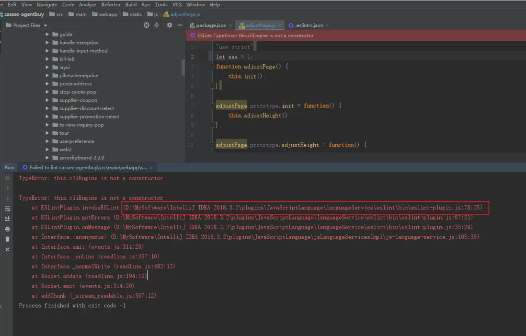Hide the Project panel with minus icon

point(180,25)
